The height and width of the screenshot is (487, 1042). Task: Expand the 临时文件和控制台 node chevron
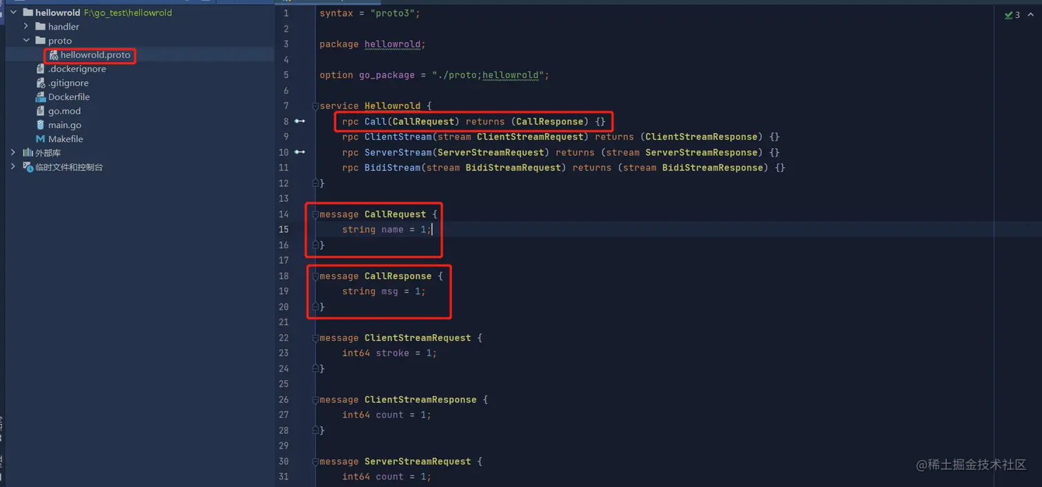[13, 167]
